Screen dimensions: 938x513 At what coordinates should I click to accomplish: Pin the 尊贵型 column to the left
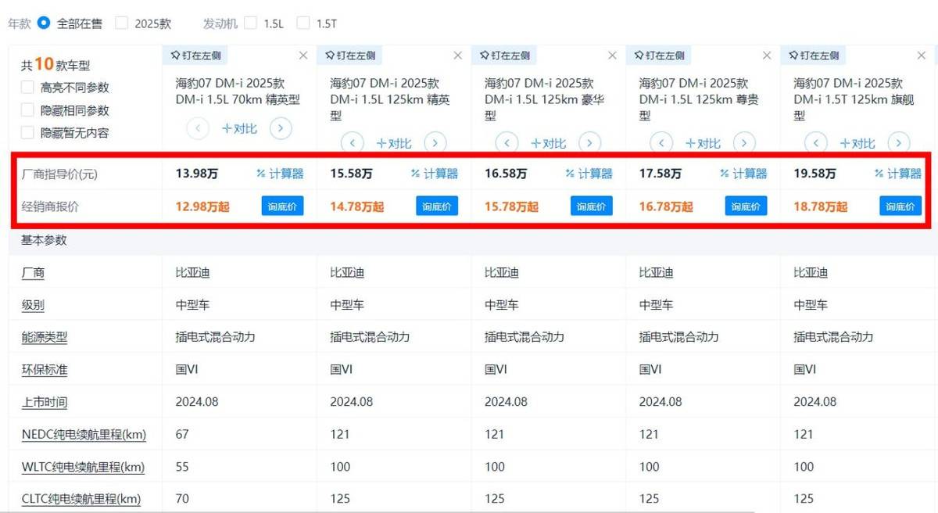pyautogui.click(x=660, y=56)
